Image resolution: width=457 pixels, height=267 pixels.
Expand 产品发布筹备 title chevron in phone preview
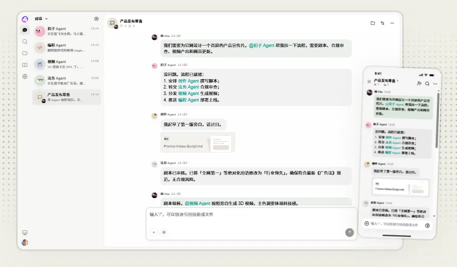pyautogui.click(x=397, y=80)
